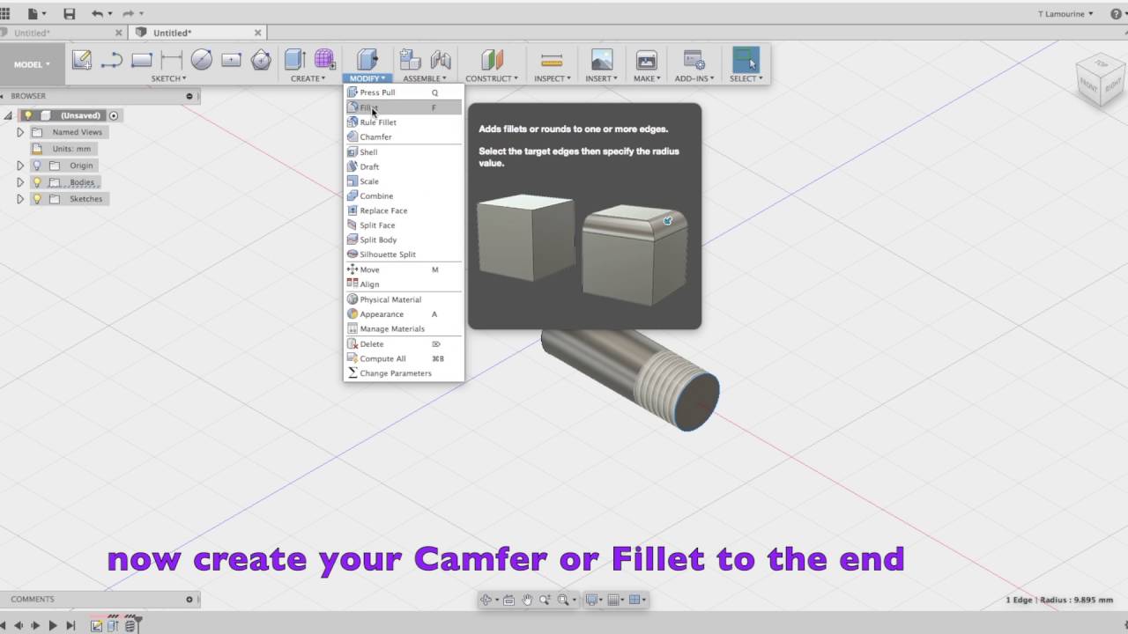Choose Press Pull menu entry

point(404,92)
